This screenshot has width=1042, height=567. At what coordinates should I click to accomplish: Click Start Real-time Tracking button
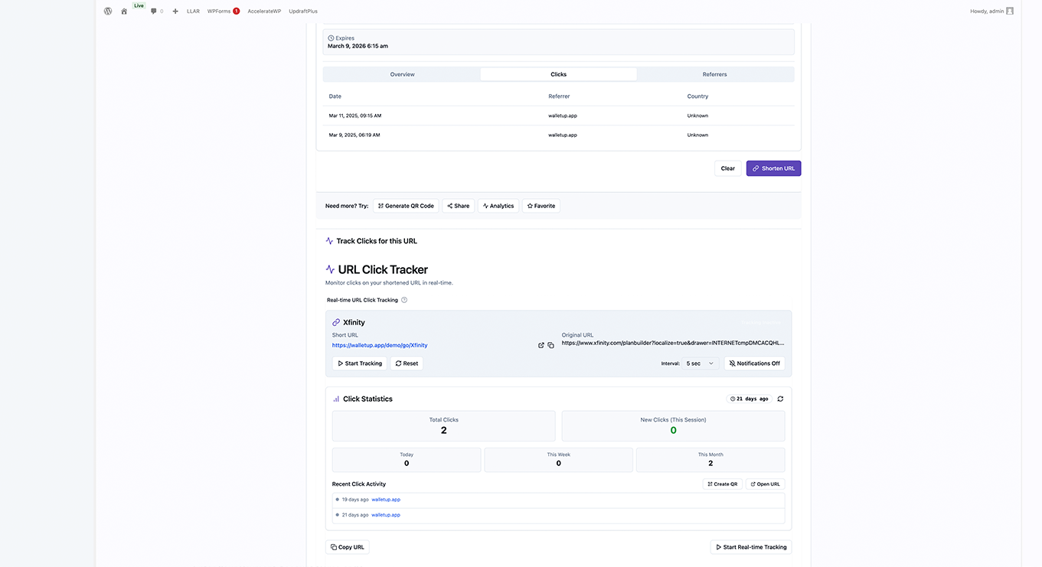(x=751, y=547)
